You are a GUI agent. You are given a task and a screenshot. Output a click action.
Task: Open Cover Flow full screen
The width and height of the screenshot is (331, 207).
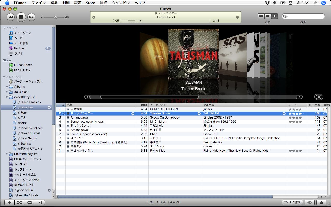(x=319, y=97)
